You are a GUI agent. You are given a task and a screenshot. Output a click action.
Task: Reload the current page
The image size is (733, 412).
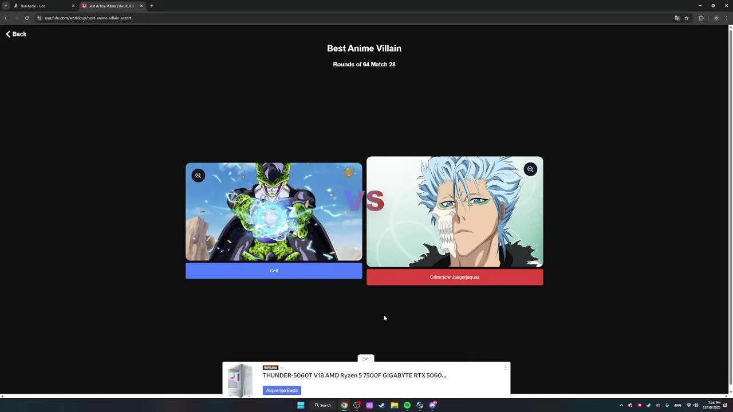click(x=27, y=18)
